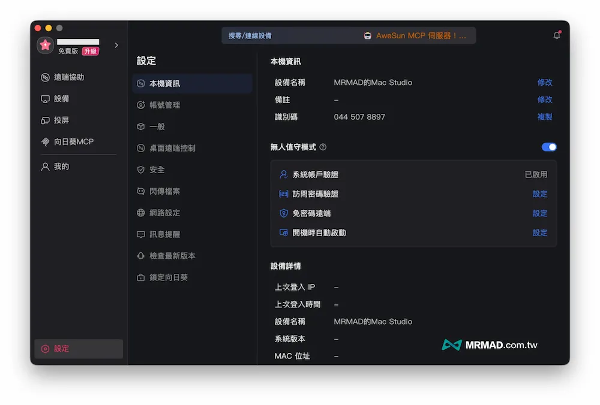Click 修改 next to 設備名稱
This screenshot has width=600, height=405.
(545, 83)
